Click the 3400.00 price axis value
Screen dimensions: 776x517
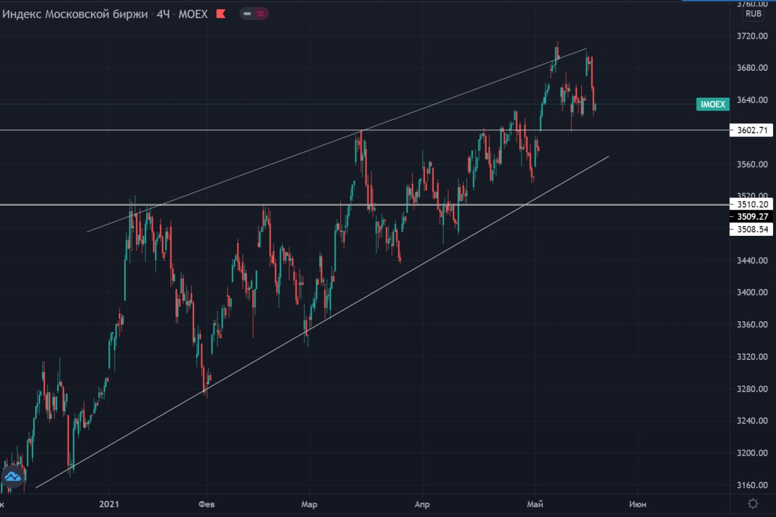[x=752, y=292]
